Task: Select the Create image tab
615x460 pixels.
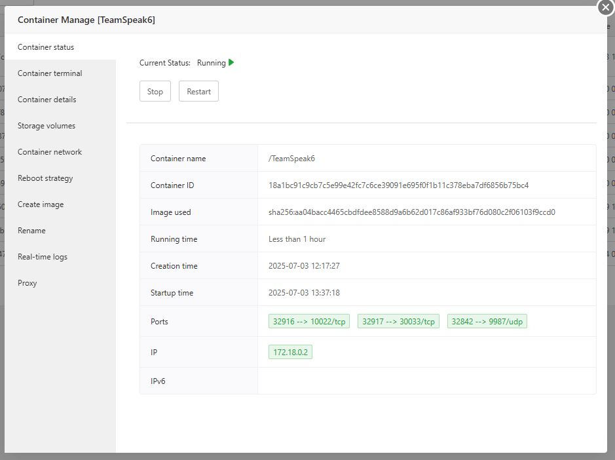Action: coord(60,204)
